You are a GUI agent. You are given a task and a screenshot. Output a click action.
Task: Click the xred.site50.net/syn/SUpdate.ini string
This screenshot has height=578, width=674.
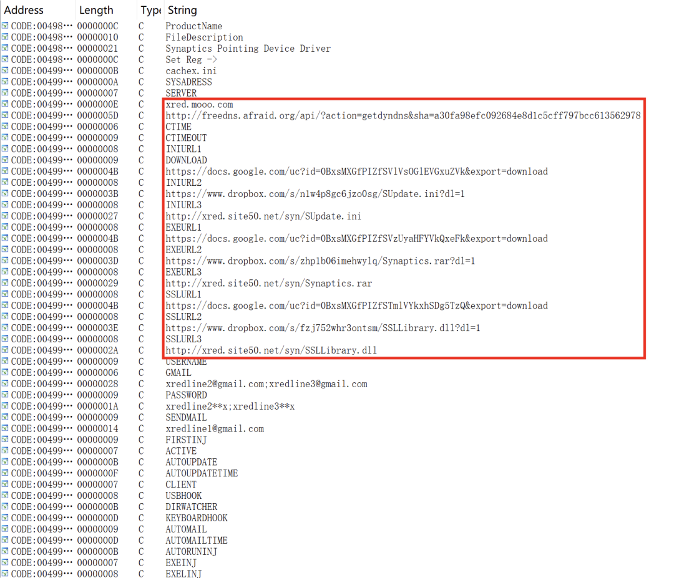click(263, 216)
